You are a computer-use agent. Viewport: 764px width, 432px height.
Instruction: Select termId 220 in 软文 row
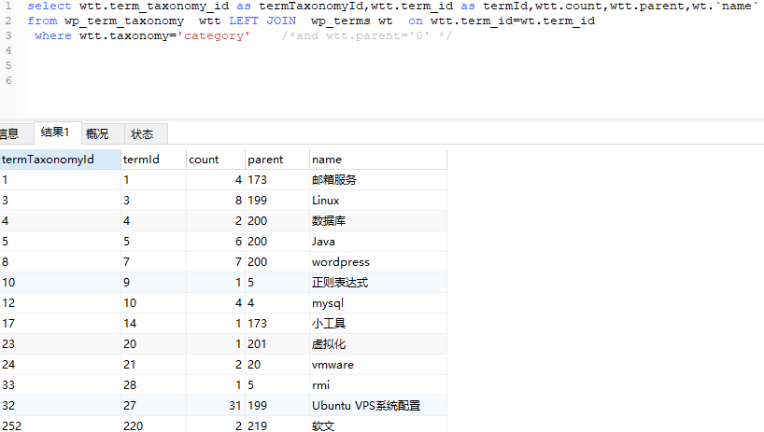(153, 425)
